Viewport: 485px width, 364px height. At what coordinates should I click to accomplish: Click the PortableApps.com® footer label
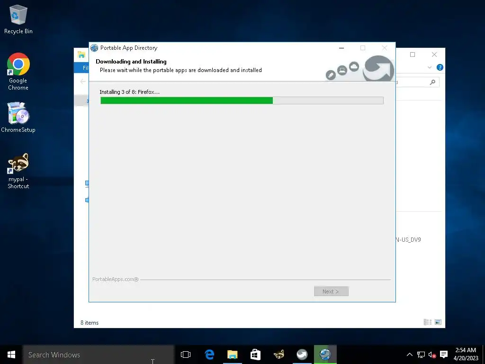(116, 279)
